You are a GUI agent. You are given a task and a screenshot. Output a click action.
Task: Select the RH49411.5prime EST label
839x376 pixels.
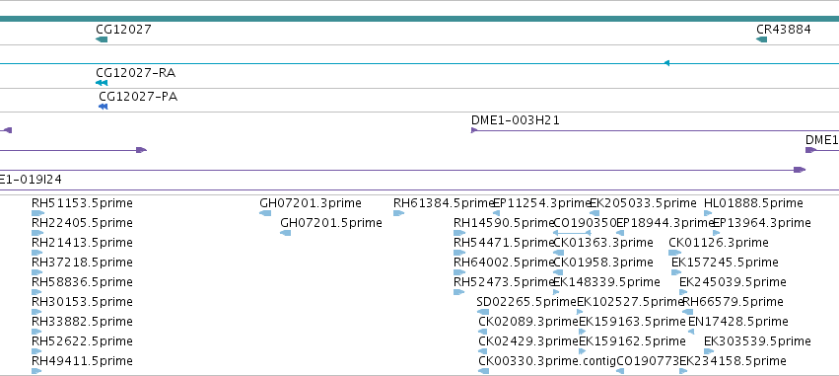click(x=82, y=361)
